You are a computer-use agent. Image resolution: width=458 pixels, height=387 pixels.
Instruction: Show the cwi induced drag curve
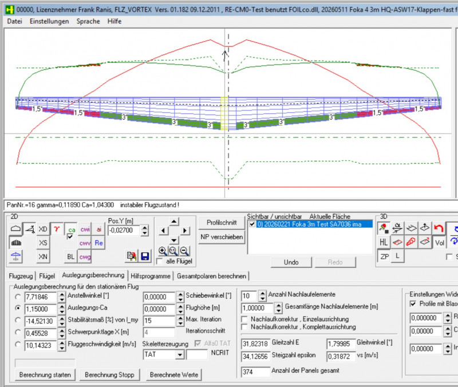coord(85,229)
